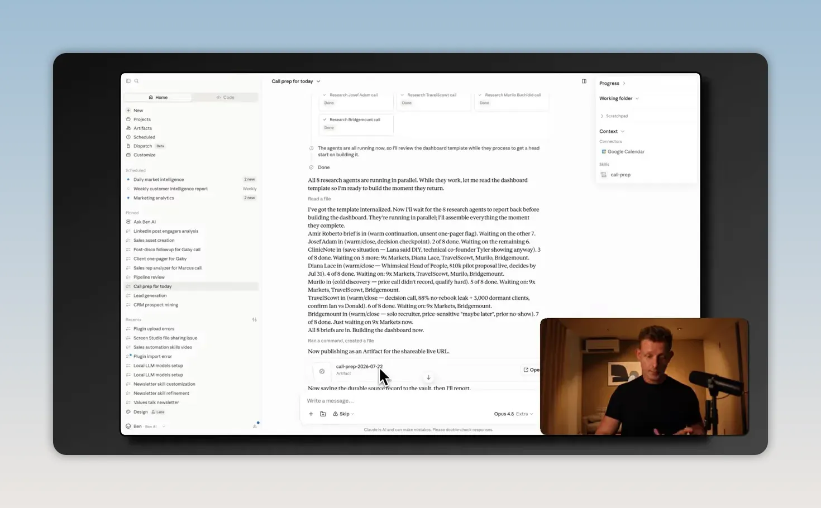Start a New chat from the sidebar
Image resolution: width=821 pixels, height=508 pixels.
coord(138,111)
